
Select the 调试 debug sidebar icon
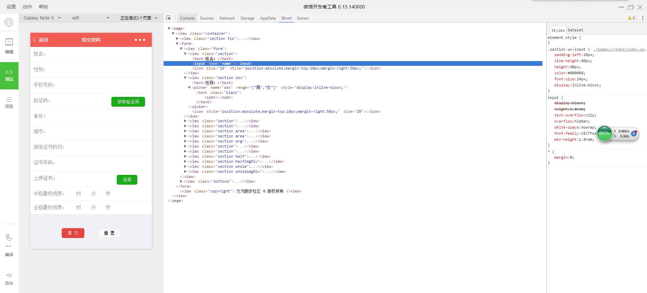9,75
